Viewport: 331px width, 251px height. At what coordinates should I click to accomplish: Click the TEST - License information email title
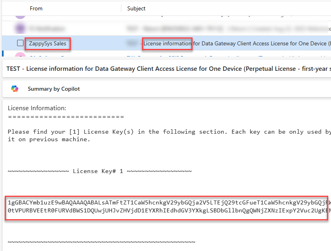168,69
